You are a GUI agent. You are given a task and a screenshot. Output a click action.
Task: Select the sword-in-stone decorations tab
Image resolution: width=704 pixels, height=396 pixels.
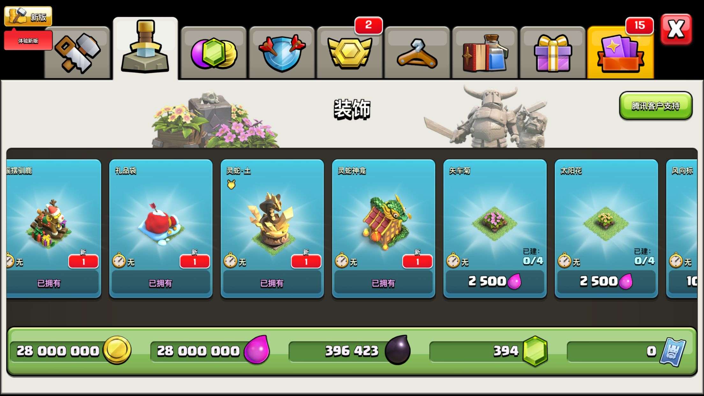(145, 48)
